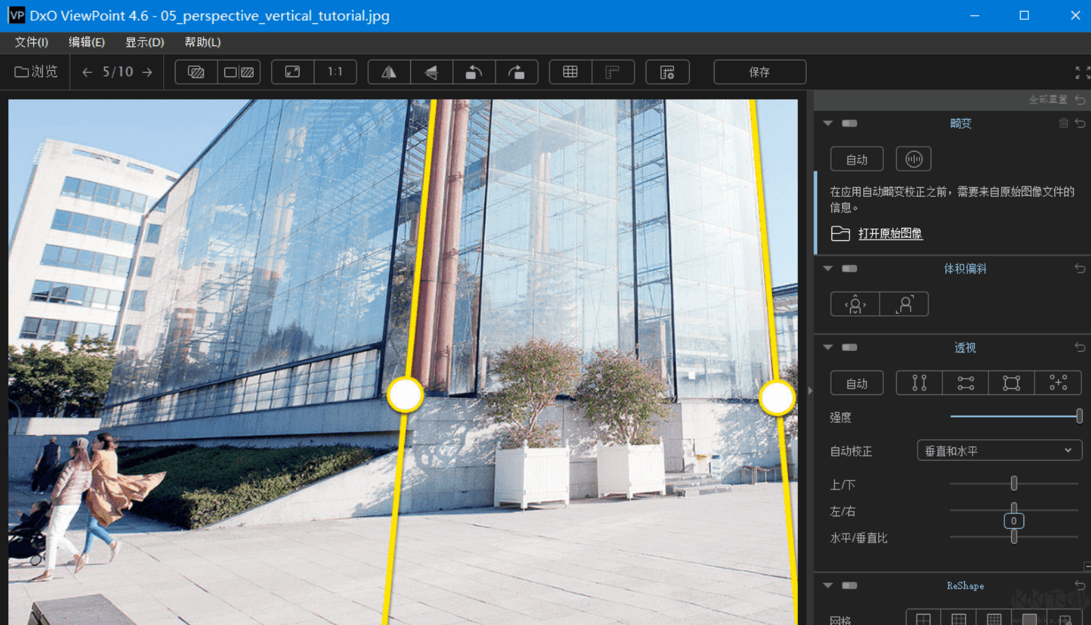Zoom the image to 1:1

point(335,72)
